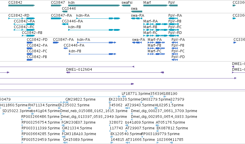
Task: Select the PpV-PB protein
Action: coord(174,48)
